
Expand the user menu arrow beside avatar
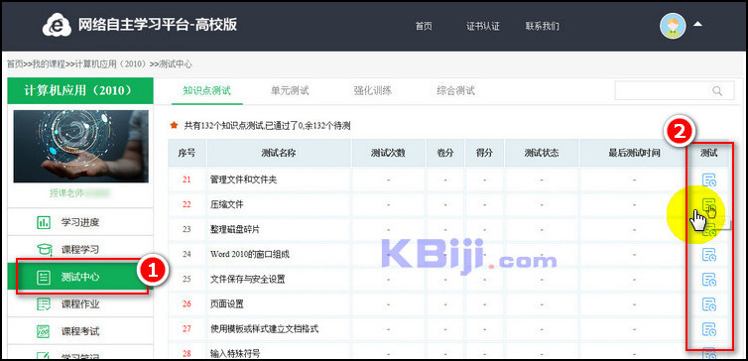697,24
